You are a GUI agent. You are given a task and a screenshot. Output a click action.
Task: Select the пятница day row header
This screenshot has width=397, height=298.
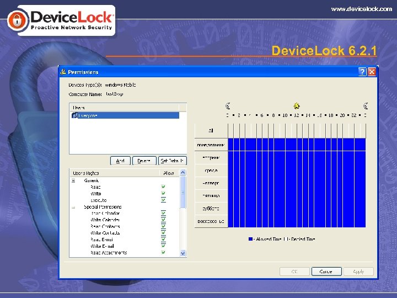pyautogui.click(x=211, y=195)
